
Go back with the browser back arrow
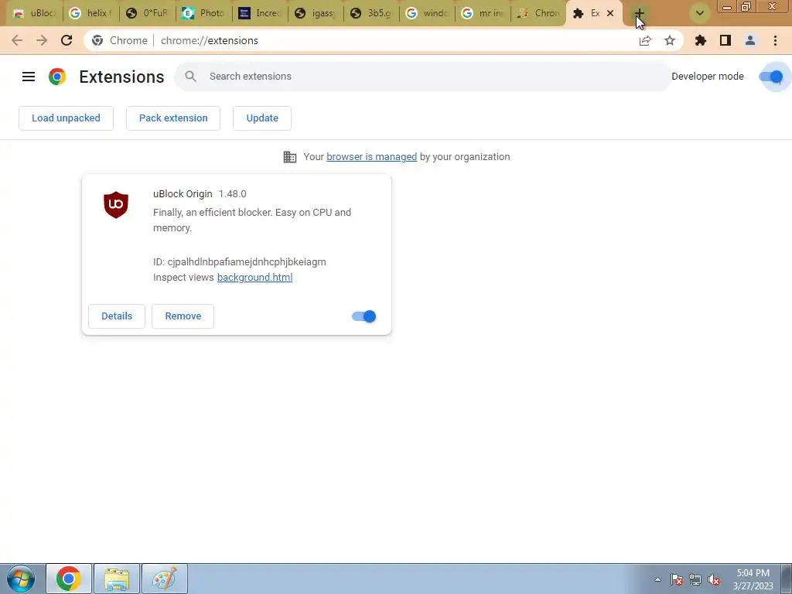pyautogui.click(x=17, y=40)
